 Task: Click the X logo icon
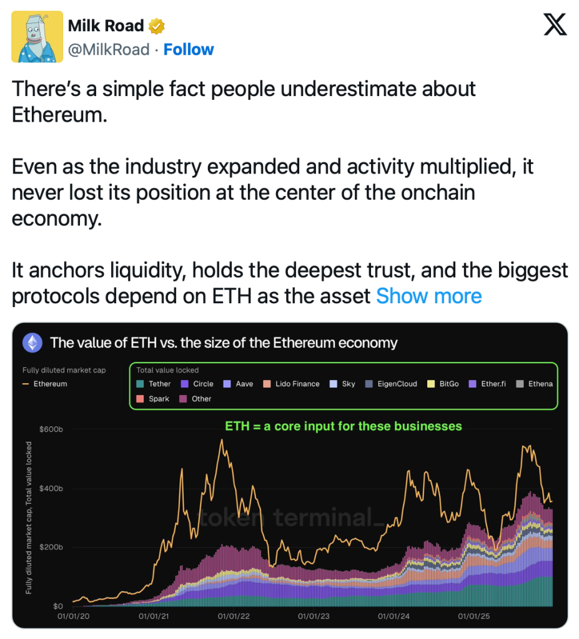554,25
